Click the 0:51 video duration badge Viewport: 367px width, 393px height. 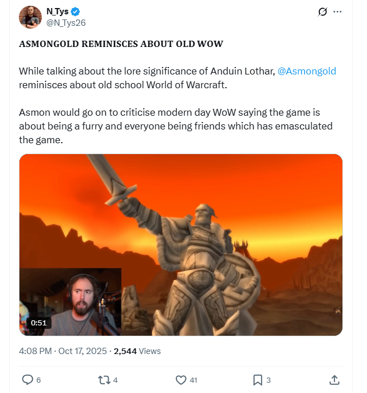[x=38, y=323]
